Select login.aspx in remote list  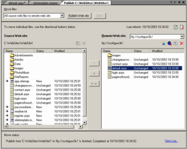pos(116,72)
